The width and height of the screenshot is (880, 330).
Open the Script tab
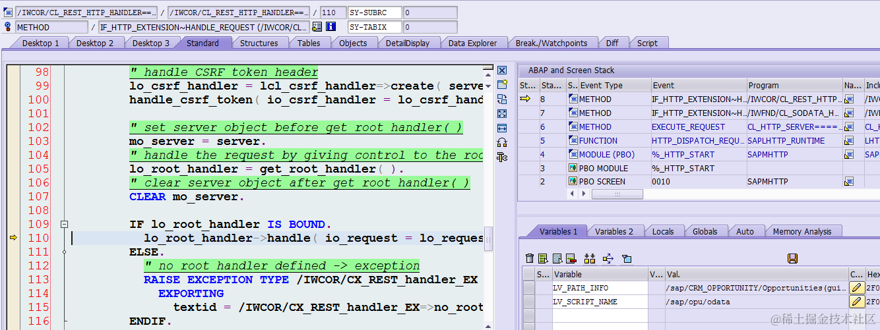(647, 43)
